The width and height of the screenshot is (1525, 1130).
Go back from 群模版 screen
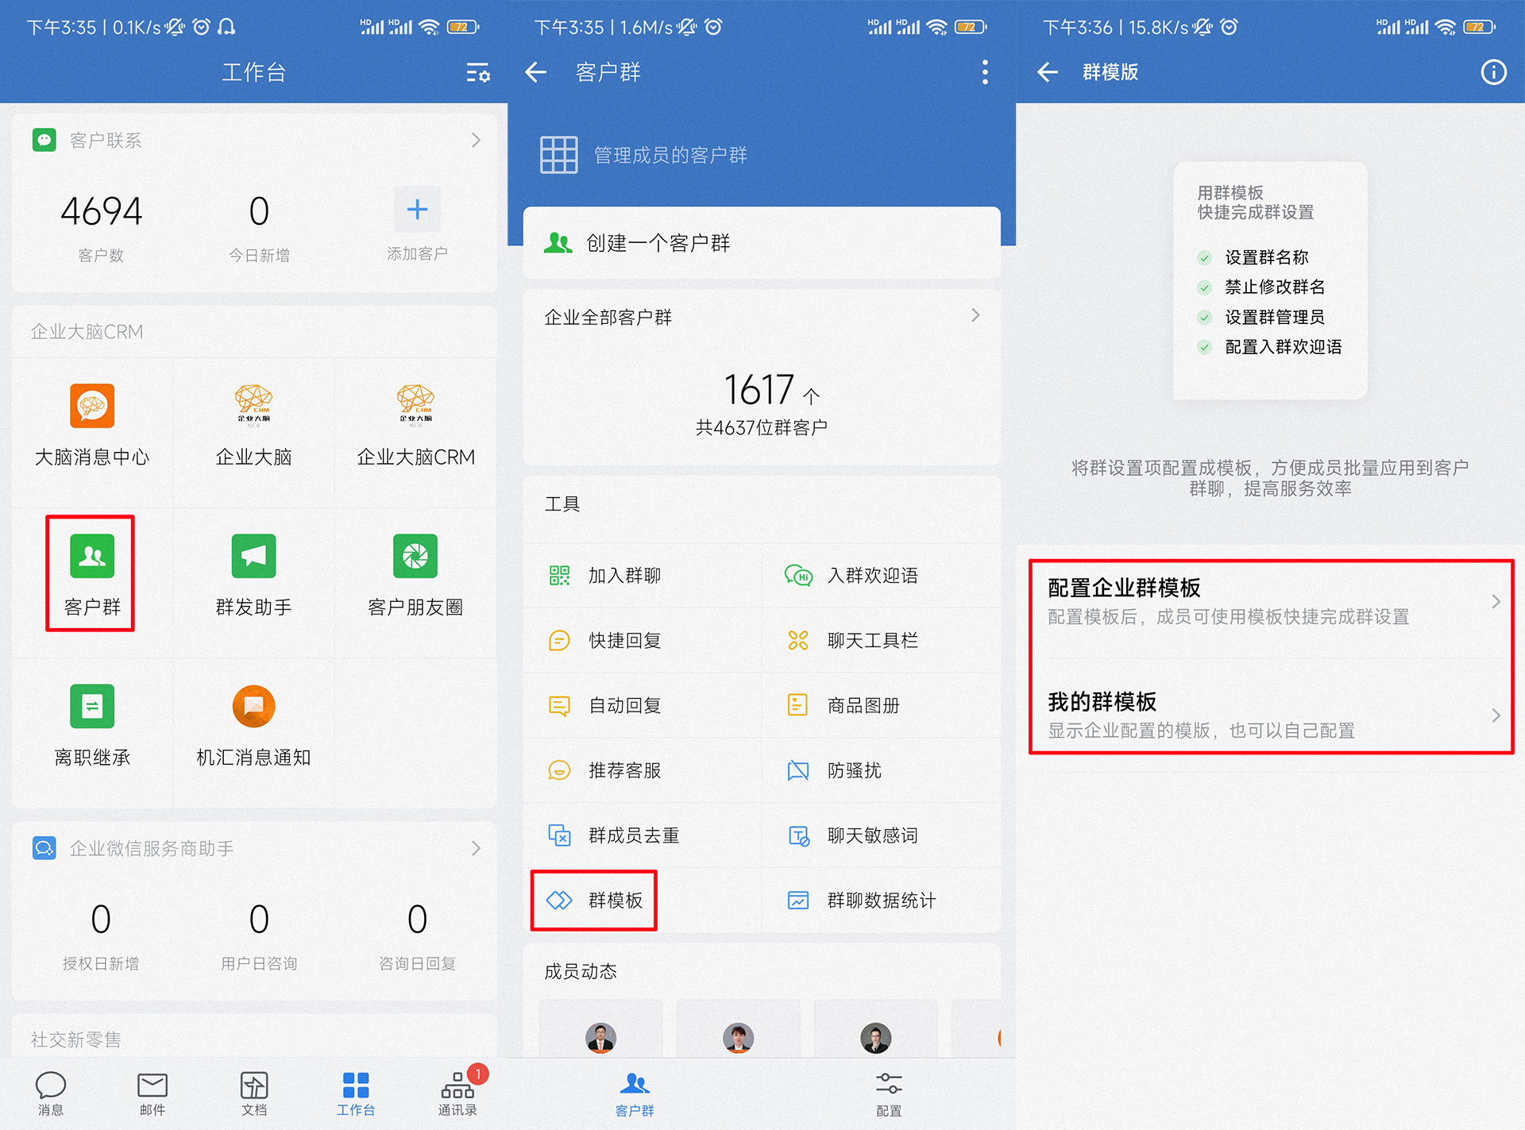(1048, 72)
